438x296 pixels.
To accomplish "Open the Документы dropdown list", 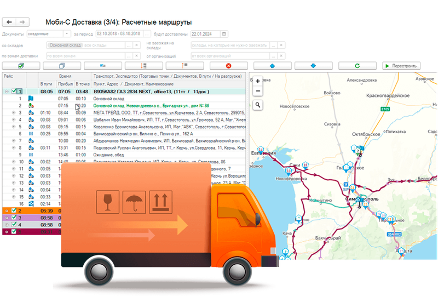I will click(x=67, y=34).
